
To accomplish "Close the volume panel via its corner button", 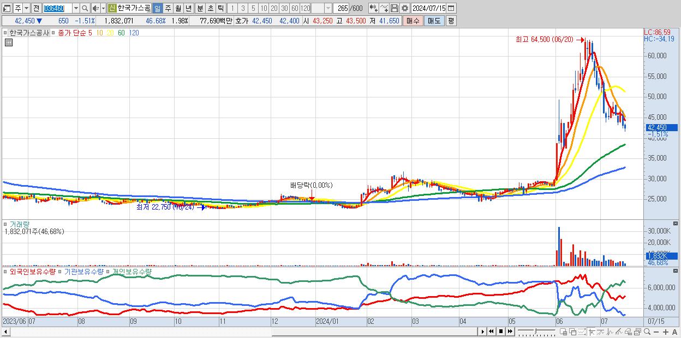I will coord(676,223).
